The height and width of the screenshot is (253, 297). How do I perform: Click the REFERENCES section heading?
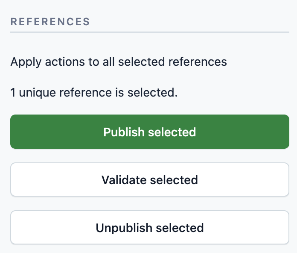point(50,22)
